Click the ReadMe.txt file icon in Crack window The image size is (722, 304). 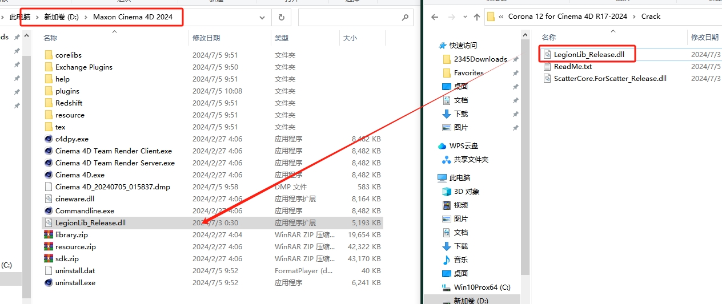pyautogui.click(x=547, y=66)
